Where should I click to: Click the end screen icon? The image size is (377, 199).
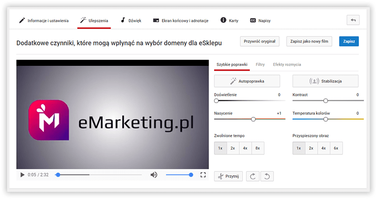[x=156, y=20]
